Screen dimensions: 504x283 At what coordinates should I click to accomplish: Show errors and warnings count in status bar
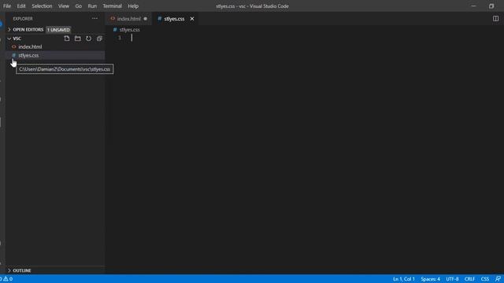[6, 279]
